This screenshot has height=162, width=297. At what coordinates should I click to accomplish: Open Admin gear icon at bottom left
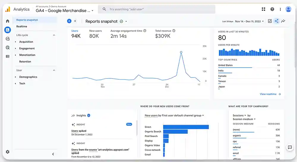[x=8, y=152]
